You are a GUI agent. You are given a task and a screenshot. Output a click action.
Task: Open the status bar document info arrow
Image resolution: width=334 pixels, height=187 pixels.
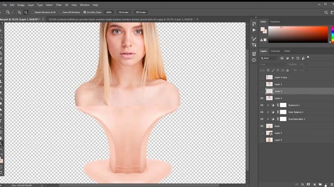tap(42, 185)
